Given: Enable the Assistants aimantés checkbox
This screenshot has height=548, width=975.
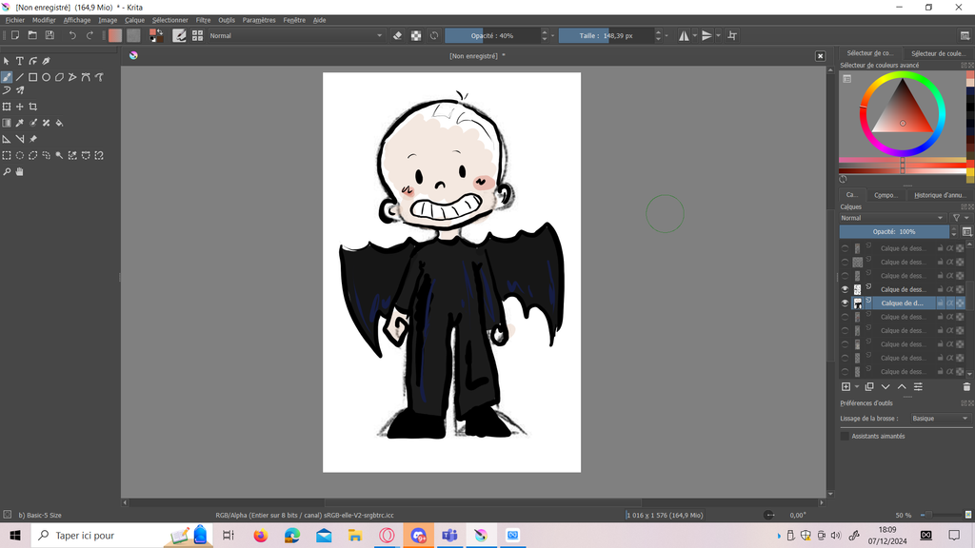Looking at the screenshot, I should 845,436.
